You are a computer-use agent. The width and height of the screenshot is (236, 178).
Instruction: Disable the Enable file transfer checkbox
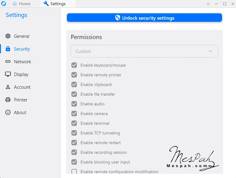click(74, 94)
